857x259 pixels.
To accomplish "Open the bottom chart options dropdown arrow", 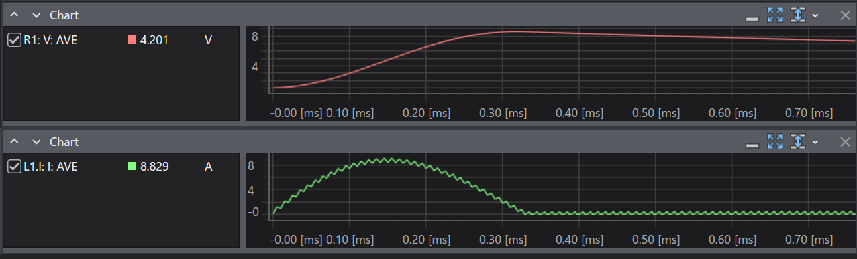I will [x=815, y=141].
